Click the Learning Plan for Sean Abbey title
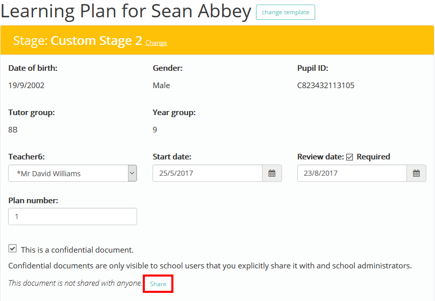Viewport: 435px width, 301px height. [x=126, y=12]
